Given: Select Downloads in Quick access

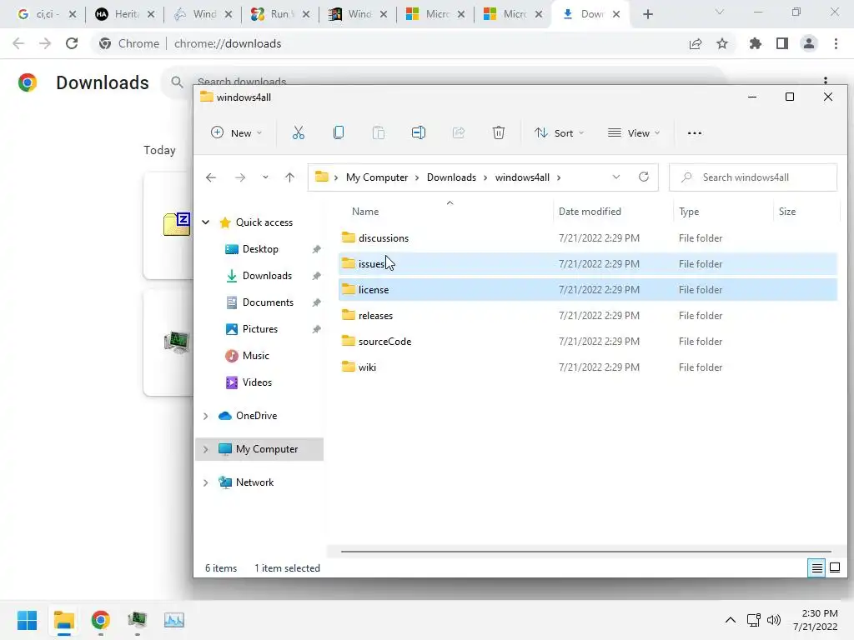Looking at the screenshot, I should coord(267,275).
